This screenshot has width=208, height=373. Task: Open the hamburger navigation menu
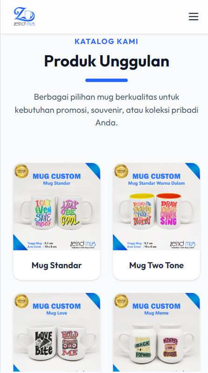(x=193, y=17)
